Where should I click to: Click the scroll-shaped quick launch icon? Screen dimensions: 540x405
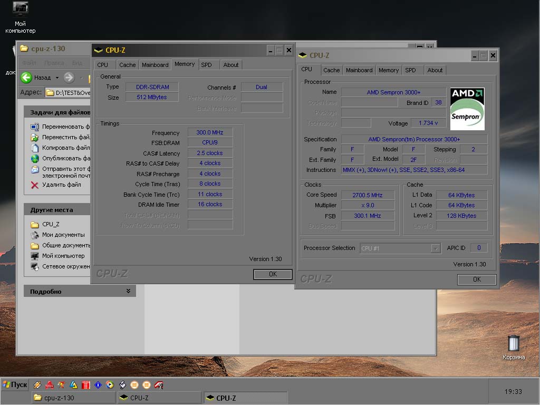coord(122,385)
